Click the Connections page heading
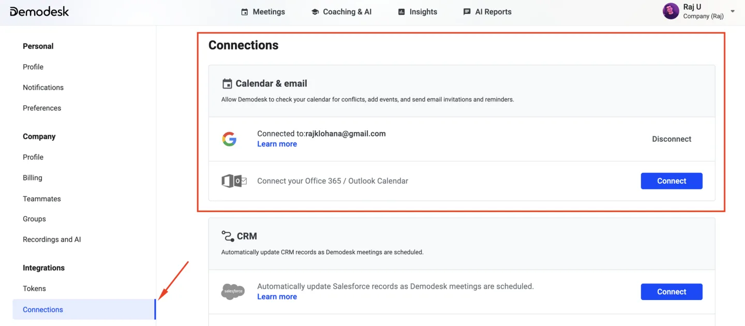Image resolution: width=745 pixels, height=326 pixels. click(243, 46)
